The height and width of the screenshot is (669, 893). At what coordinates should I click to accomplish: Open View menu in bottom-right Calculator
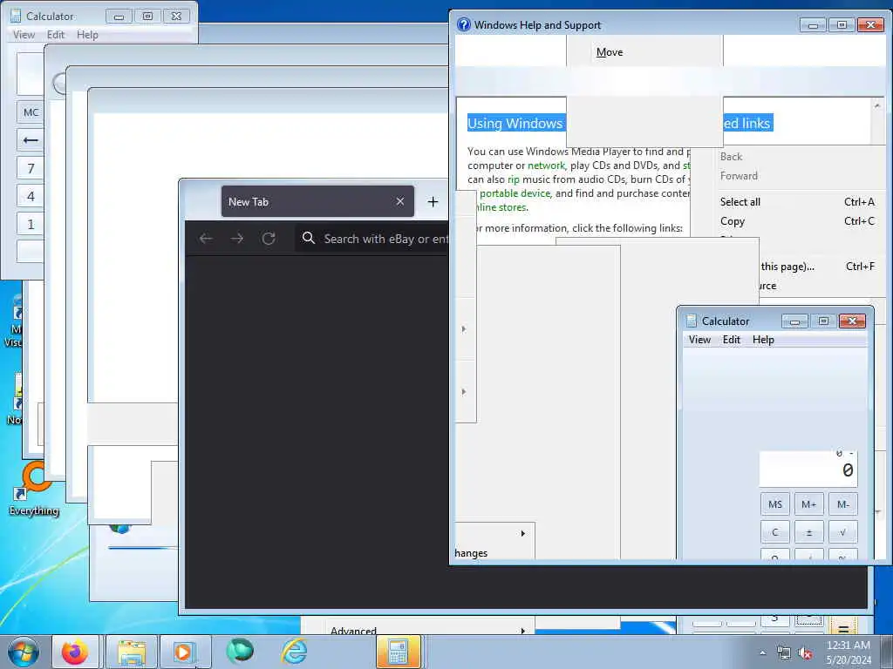[699, 340]
